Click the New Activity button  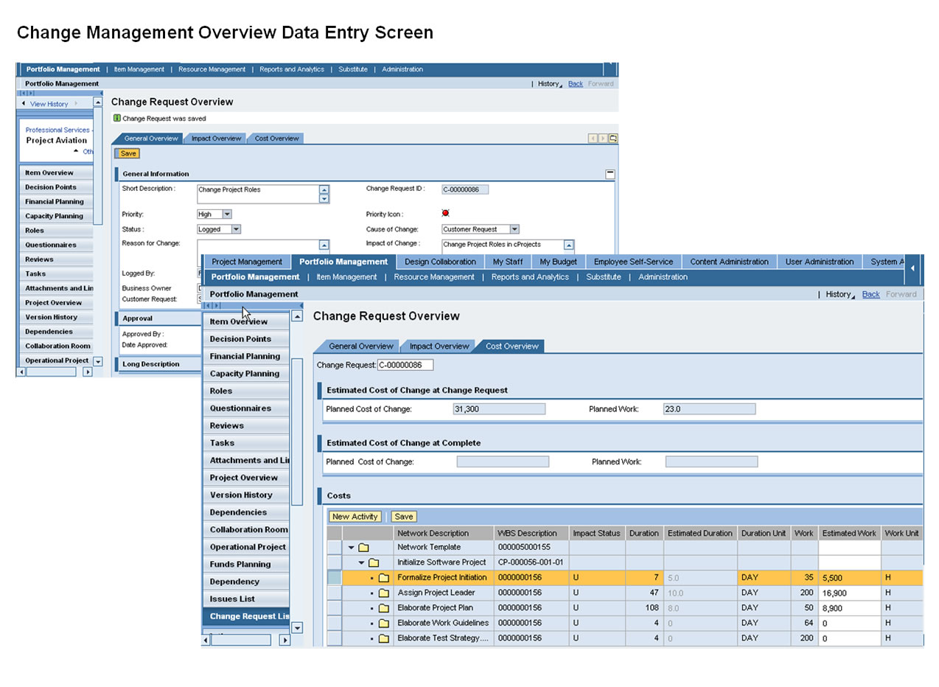tap(355, 517)
